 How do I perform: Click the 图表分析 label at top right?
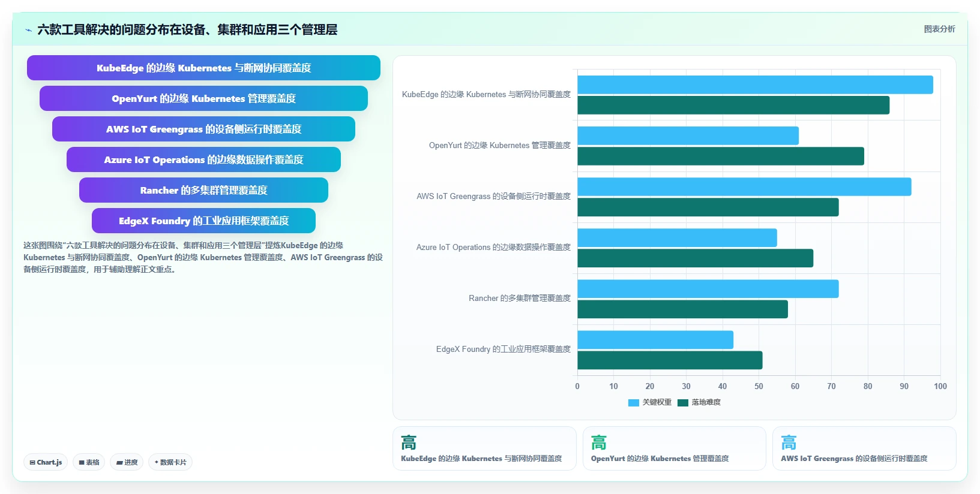(x=939, y=29)
